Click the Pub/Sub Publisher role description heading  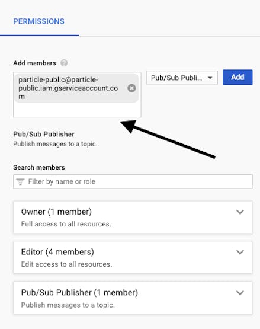point(44,134)
